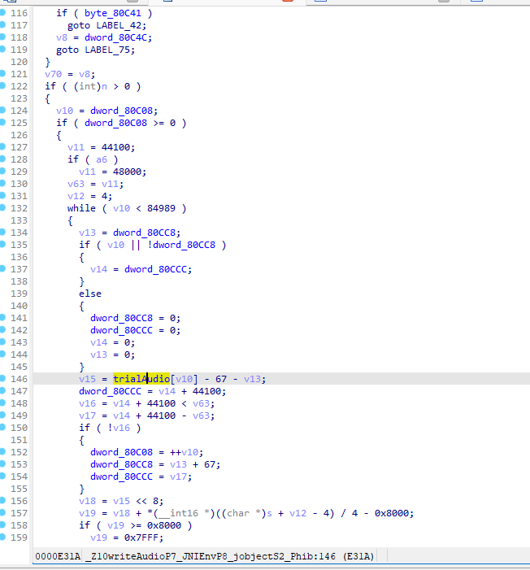Toggle breakpoint dot on line 118
The width and height of the screenshot is (530, 570).
click(2, 37)
